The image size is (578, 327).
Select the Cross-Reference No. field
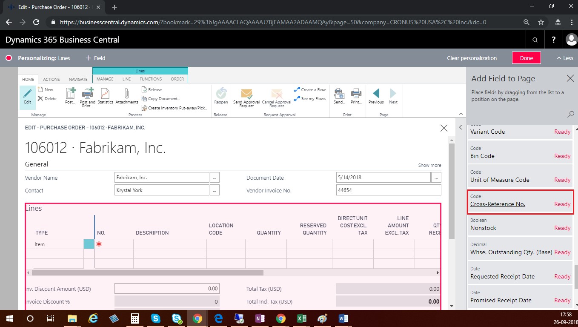pos(521,201)
